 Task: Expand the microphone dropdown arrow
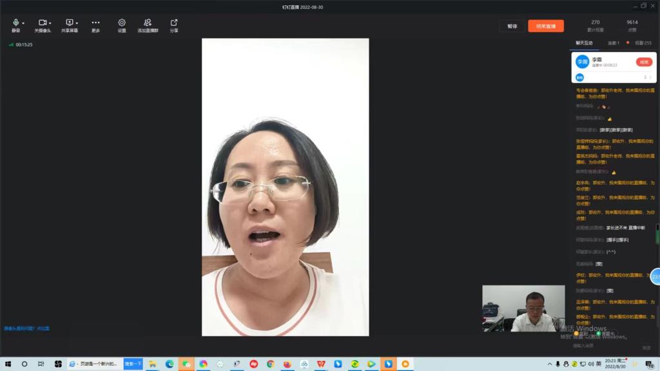[x=23, y=23]
